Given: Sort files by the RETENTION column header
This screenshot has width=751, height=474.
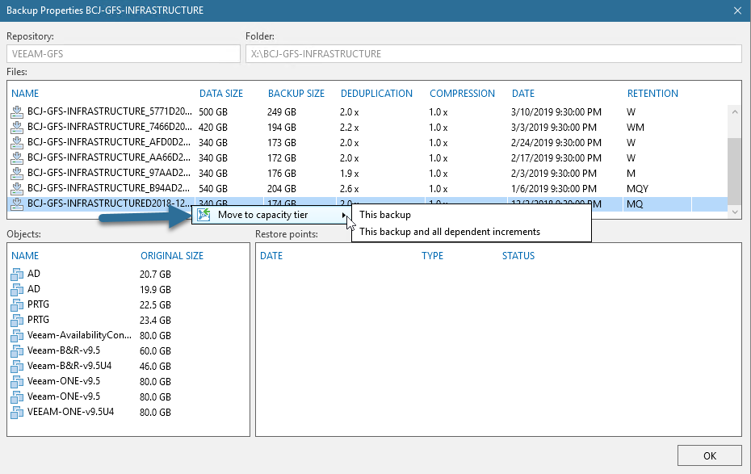Looking at the screenshot, I should click(x=652, y=94).
